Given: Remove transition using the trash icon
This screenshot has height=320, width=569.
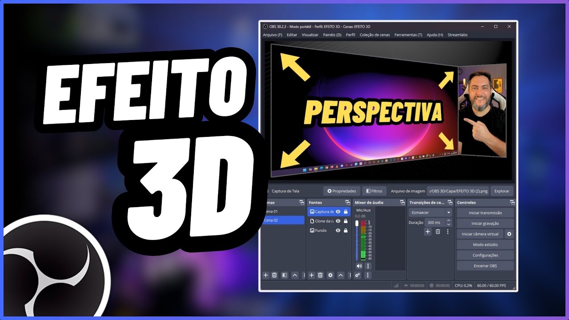Looking at the screenshot, I should click(x=438, y=232).
